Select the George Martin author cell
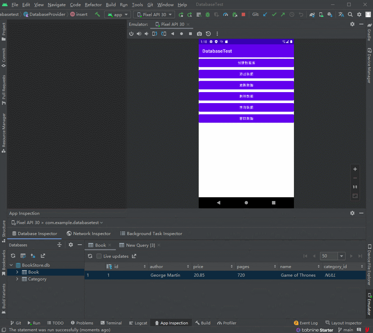Image resolution: width=373 pixels, height=333 pixels. click(165, 275)
